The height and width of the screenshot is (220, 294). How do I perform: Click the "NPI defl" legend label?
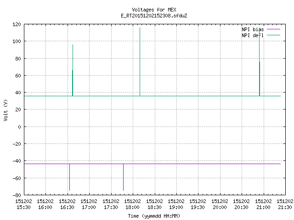[253, 35]
